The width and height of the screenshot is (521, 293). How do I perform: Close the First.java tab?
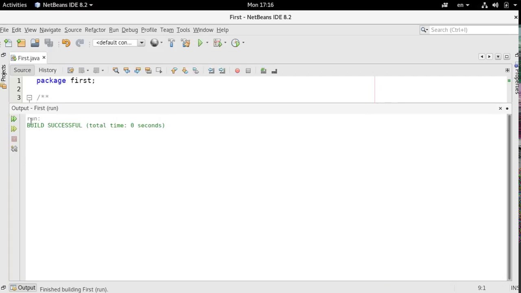tap(44, 58)
